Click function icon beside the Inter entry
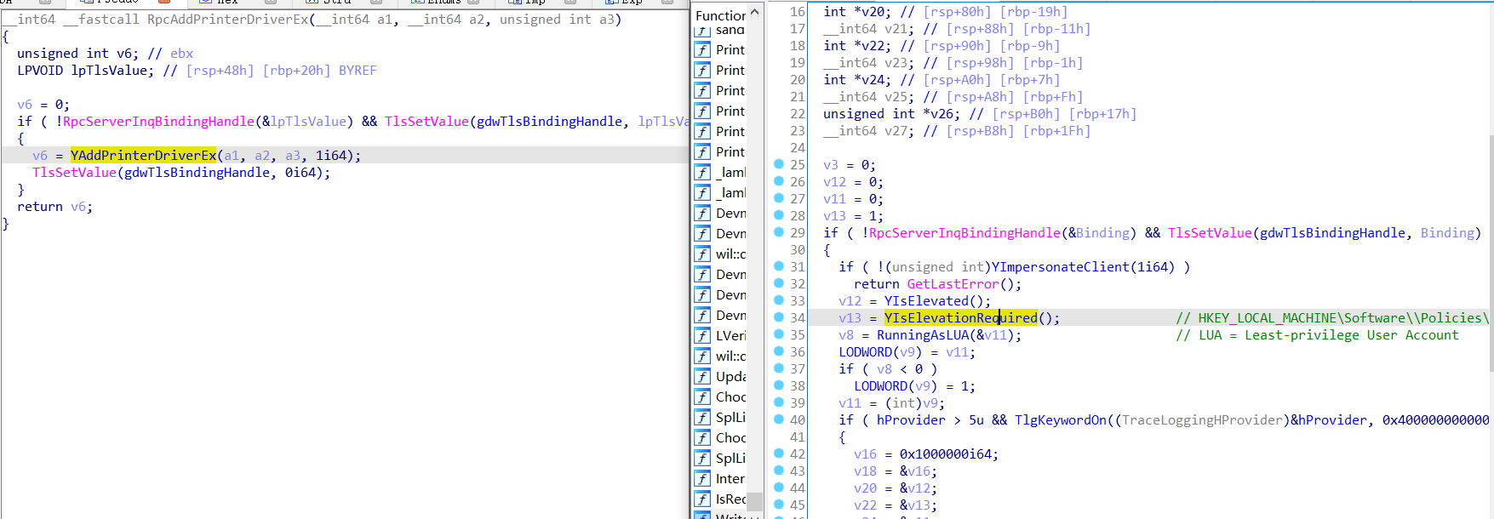The width and height of the screenshot is (1494, 519). (702, 478)
